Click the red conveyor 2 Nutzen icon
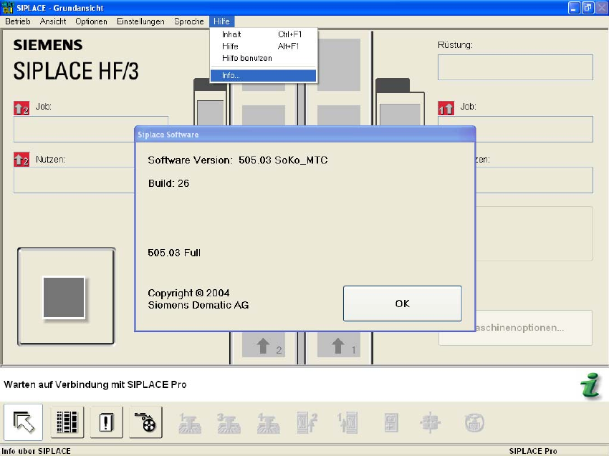The image size is (609, 456). [21, 160]
